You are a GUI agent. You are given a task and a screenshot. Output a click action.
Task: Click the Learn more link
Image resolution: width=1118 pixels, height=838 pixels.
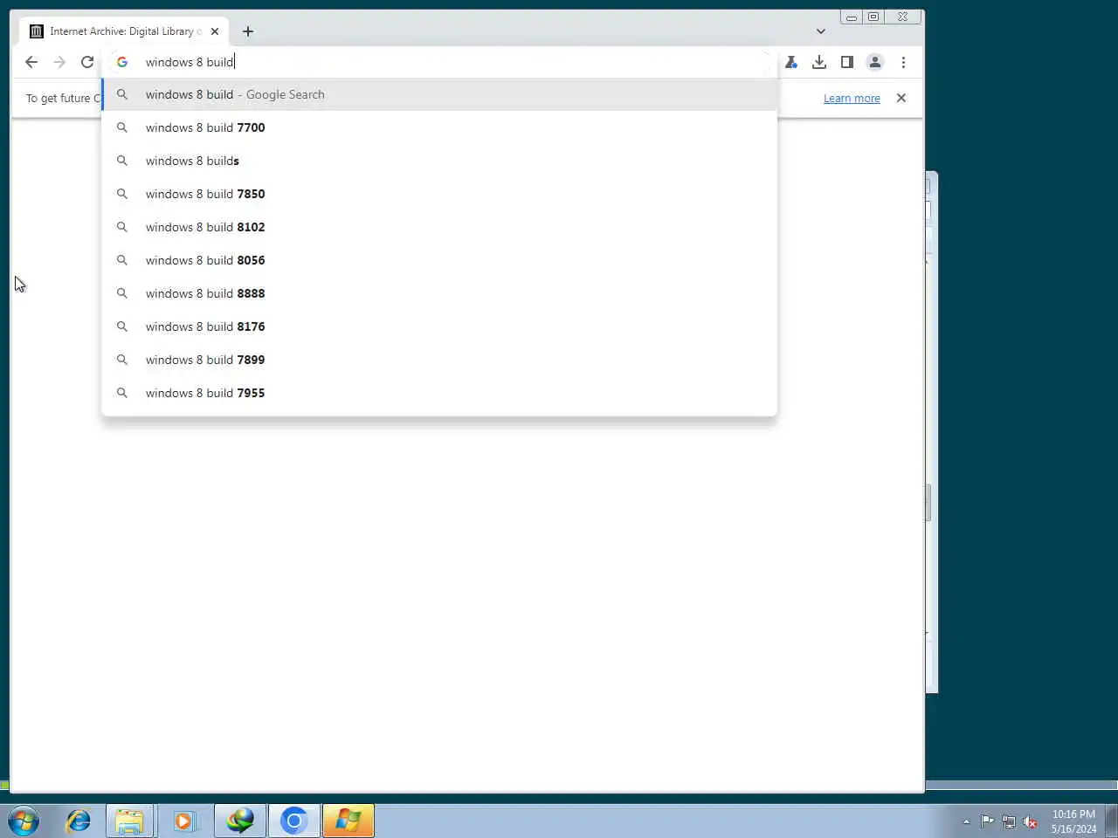coord(852,98)
